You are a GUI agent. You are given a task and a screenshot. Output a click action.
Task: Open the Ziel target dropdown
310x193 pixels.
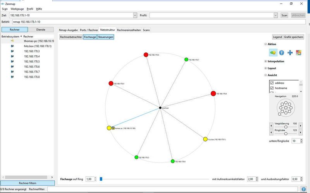[135, 15]
